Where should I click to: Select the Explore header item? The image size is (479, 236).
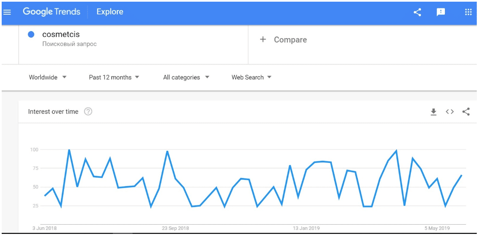point(110,12)
